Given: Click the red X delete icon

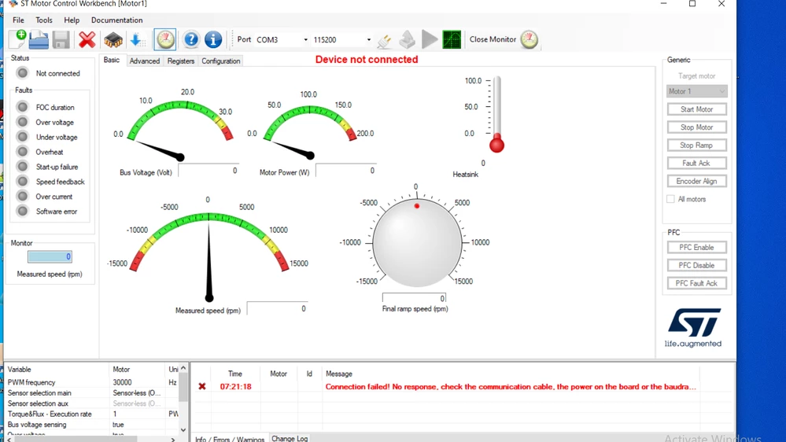Looking at the screenshot, I should (87, 39).
